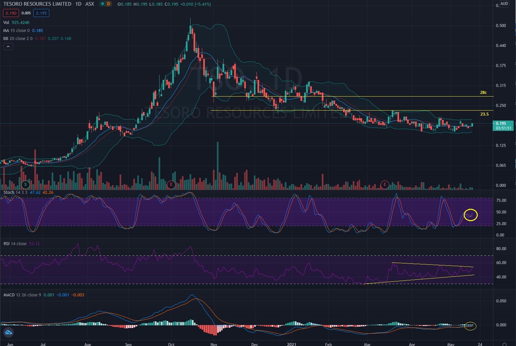Viewport: 516px width, 346px height.
Task: Click the RSI value 53.12
Action: pos(34,243)
